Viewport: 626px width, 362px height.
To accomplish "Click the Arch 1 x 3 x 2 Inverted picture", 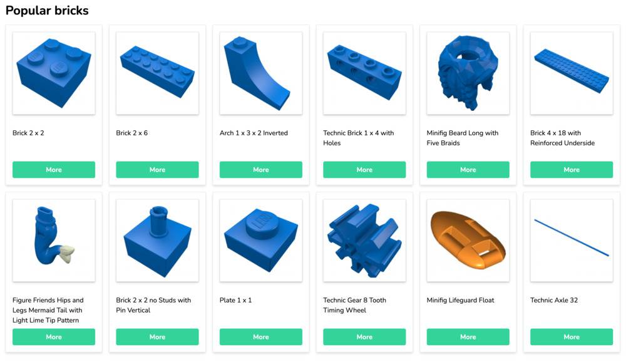I will click(x=260, y=73).
